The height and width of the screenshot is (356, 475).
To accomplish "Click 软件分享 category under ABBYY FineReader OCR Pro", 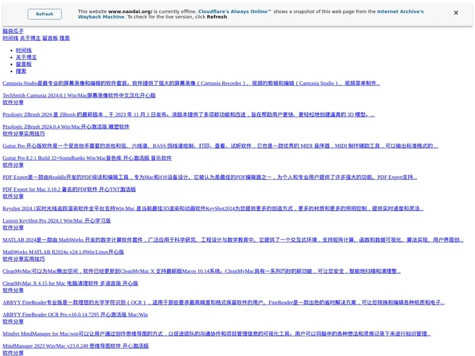I will (x=13, y=322).
